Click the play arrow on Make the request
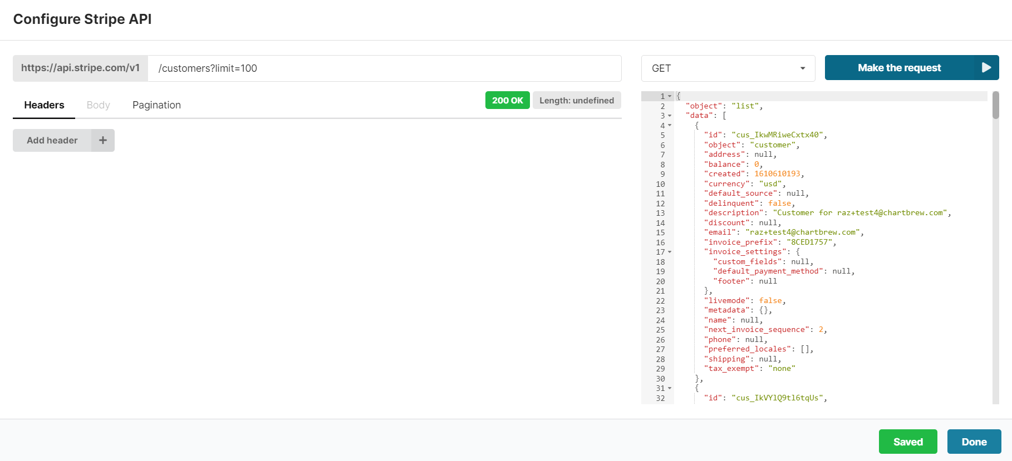The width and height of the screenshot is (1012, 461). click(986, 68)
